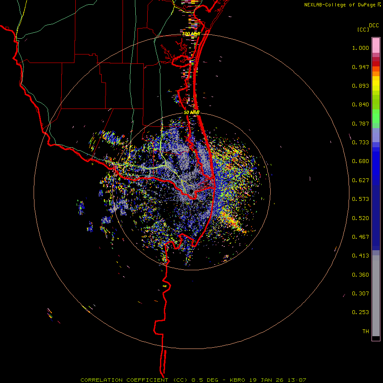Click the 1.000 scale value
Image resolution: width=383 pixels, height=383 pixels.
point(360,48)
